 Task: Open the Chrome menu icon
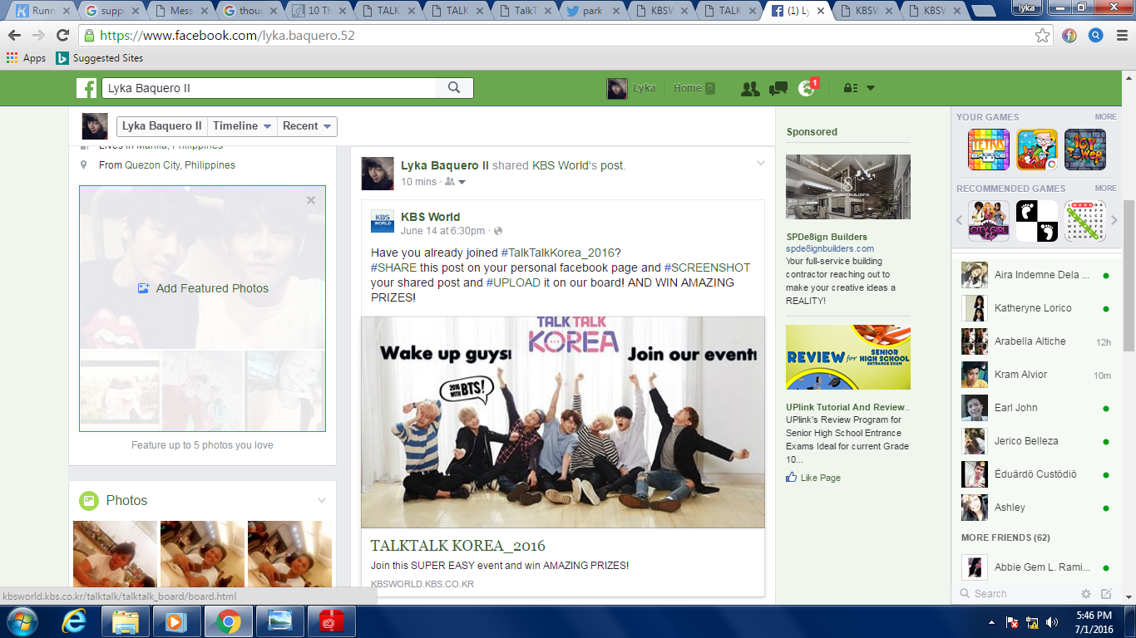1120,36
